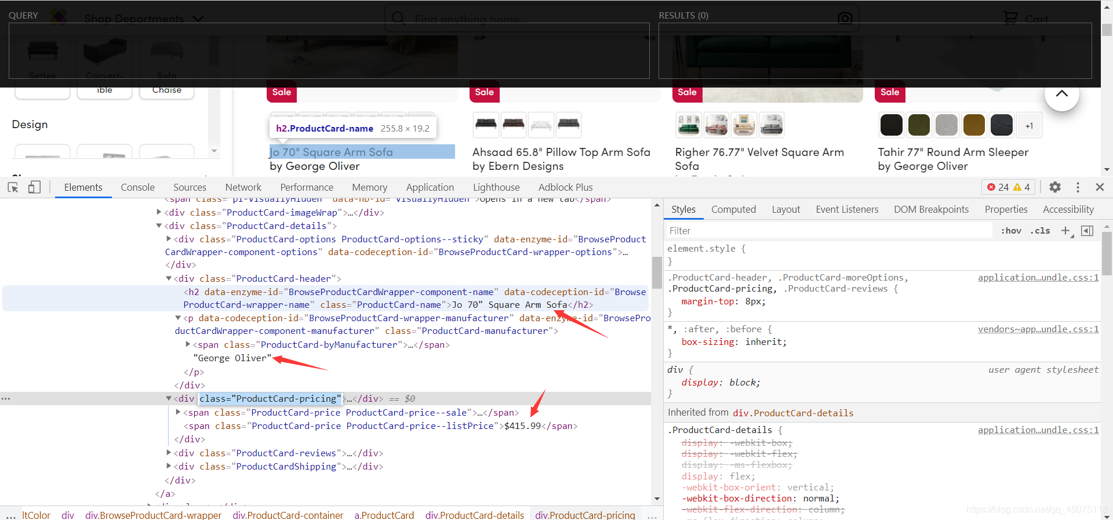
Task: Open the Lighthouse tab
Action: 496,187
